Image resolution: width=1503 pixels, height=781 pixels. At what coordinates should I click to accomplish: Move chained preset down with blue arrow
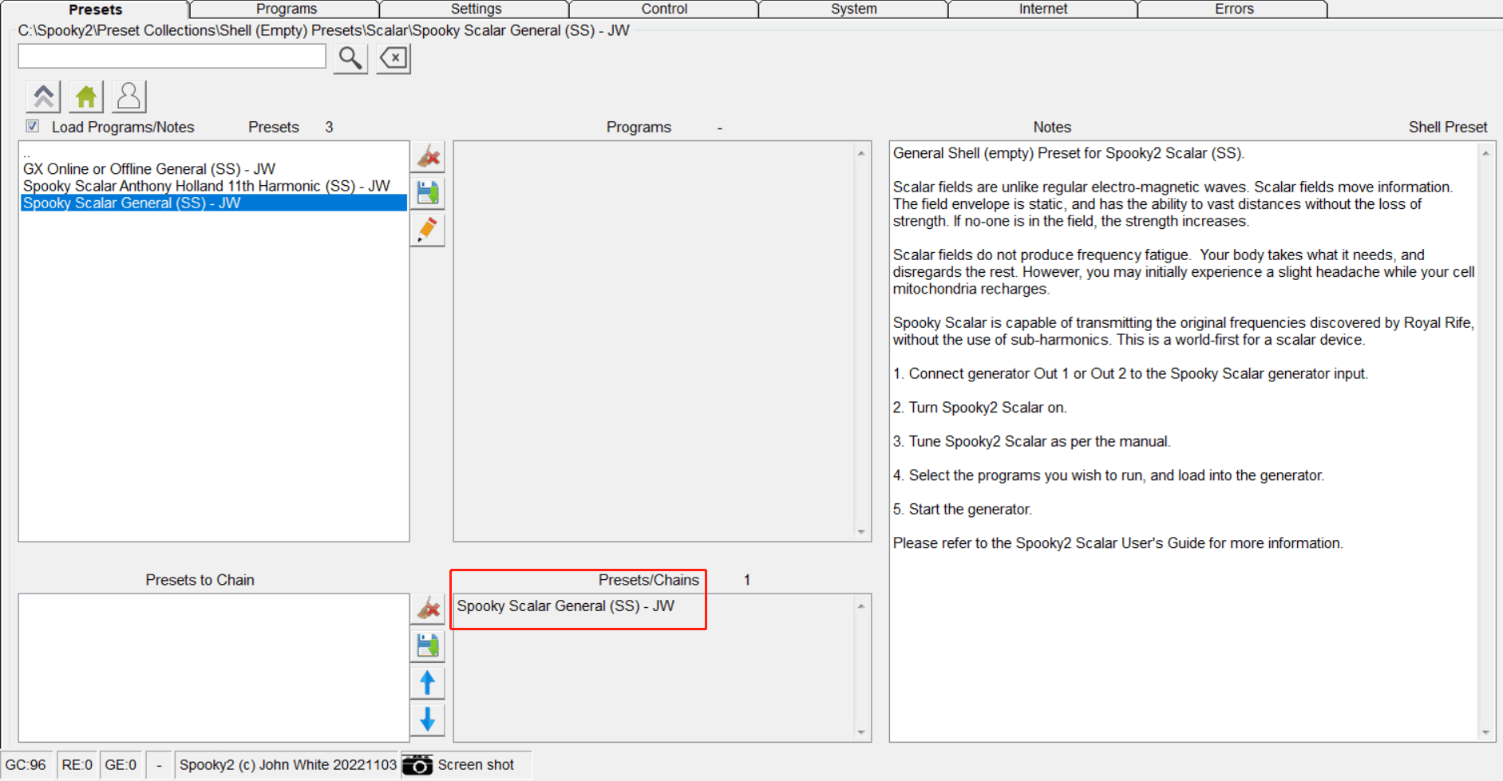tap(428, 719)
